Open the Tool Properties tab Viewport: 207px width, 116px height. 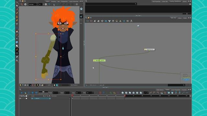(x=156, y=1)
